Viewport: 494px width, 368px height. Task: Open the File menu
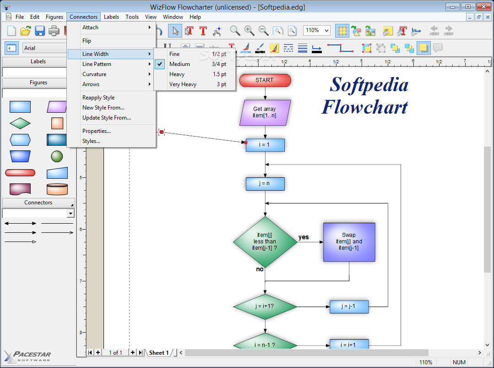click(x=20, y=16)
